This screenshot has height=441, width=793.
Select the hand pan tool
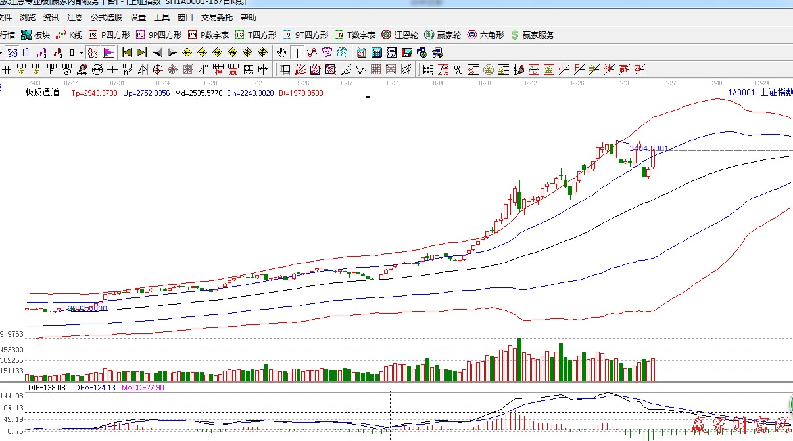coord(282,52)
